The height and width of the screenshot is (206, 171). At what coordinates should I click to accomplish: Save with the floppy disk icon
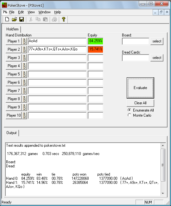22,19
